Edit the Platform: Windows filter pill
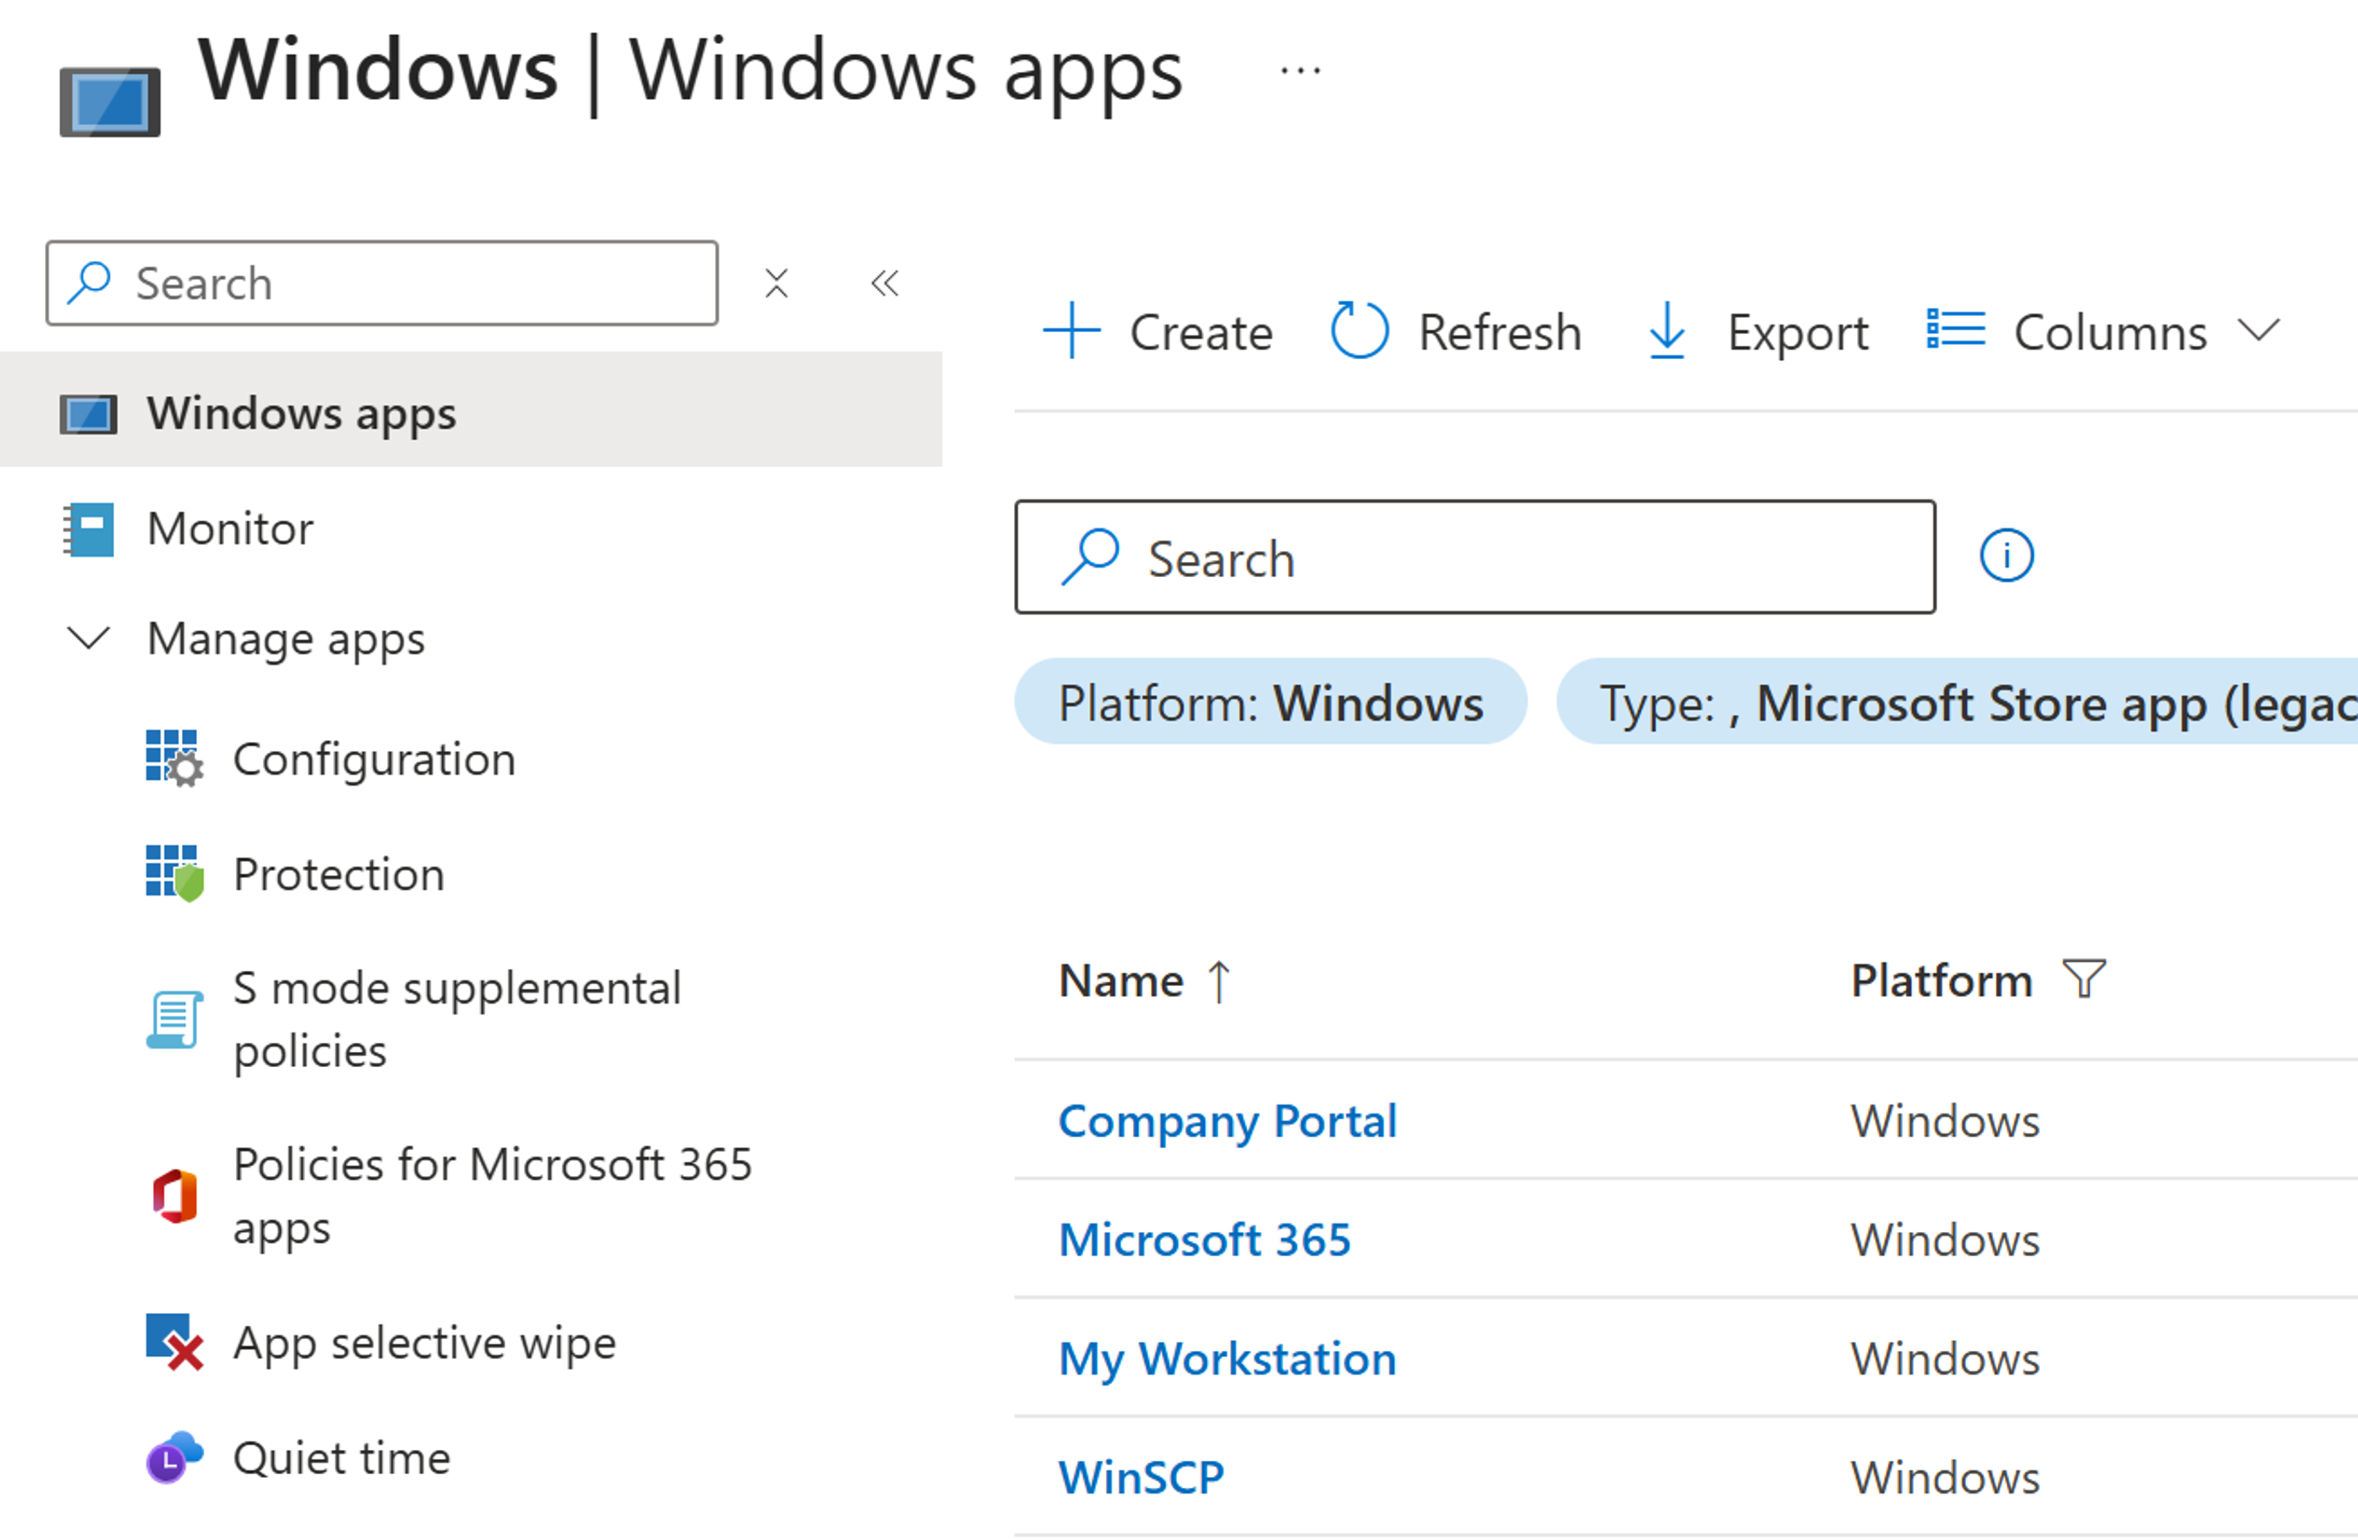This screenshot has width=2358, height=1540. (1270, 702)
